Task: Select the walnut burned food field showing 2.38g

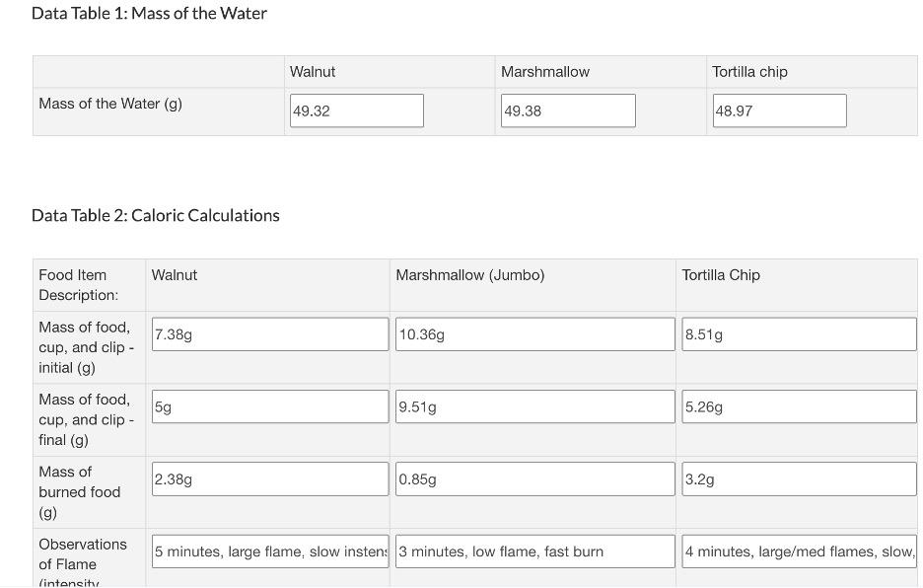Action: (269, 478)
